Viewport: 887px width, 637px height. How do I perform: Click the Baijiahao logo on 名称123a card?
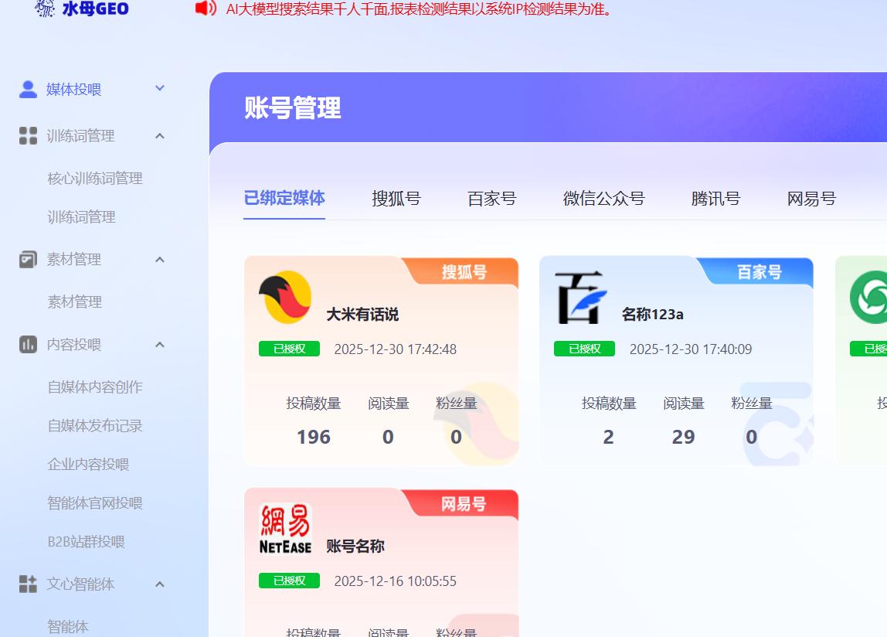click(x=580, y=298)
